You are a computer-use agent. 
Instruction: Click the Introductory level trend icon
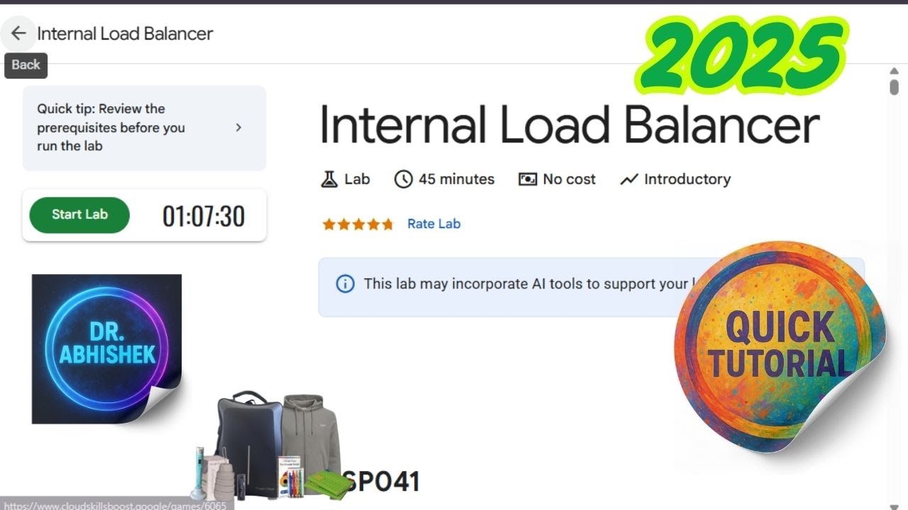(629, 180)
